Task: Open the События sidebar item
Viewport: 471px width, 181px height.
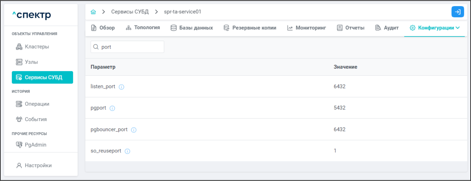Action: pos(36,119)
